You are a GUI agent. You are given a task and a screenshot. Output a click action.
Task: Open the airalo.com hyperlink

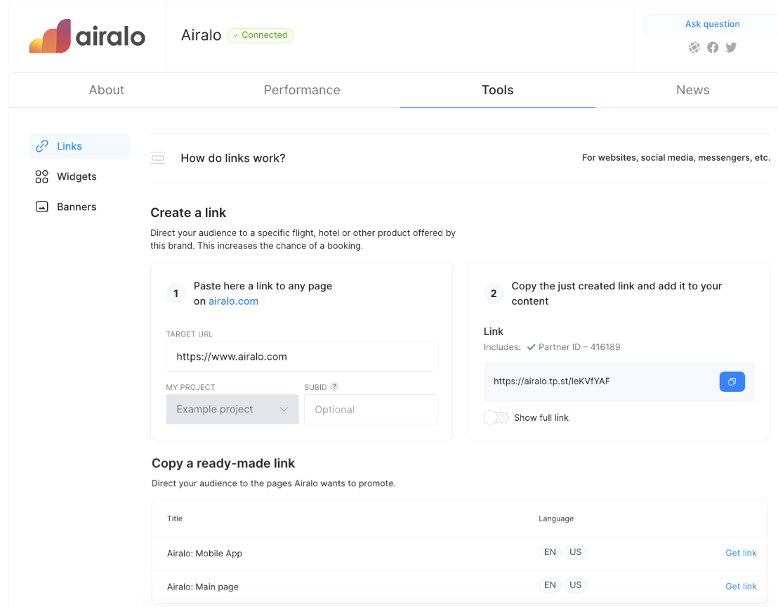click(x=233, y=301)
